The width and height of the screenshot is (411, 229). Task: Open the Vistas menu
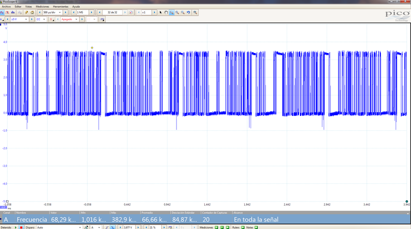point(28,7)
